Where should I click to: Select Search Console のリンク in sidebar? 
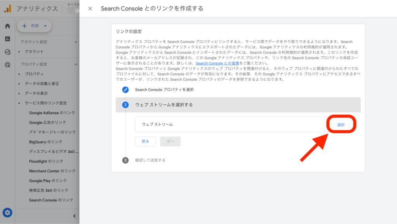pos(51,200)
